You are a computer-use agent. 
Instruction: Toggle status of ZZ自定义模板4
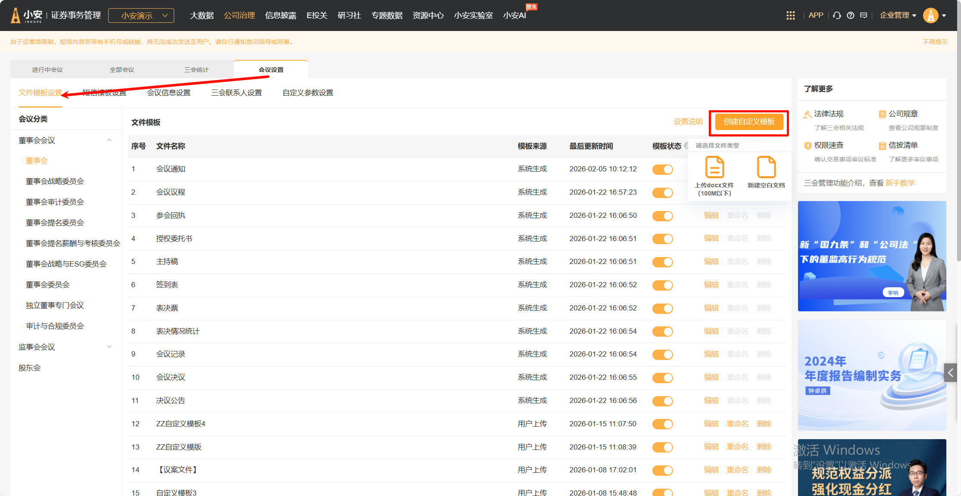662,424
